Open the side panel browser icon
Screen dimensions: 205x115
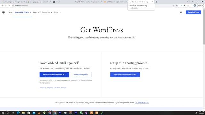[x=192, y=6]
